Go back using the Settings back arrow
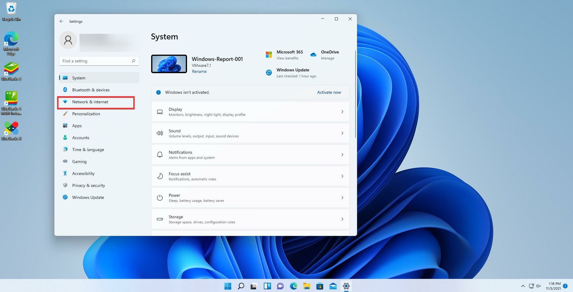Screen dimensions: 573x292 (x=62, y=21)
